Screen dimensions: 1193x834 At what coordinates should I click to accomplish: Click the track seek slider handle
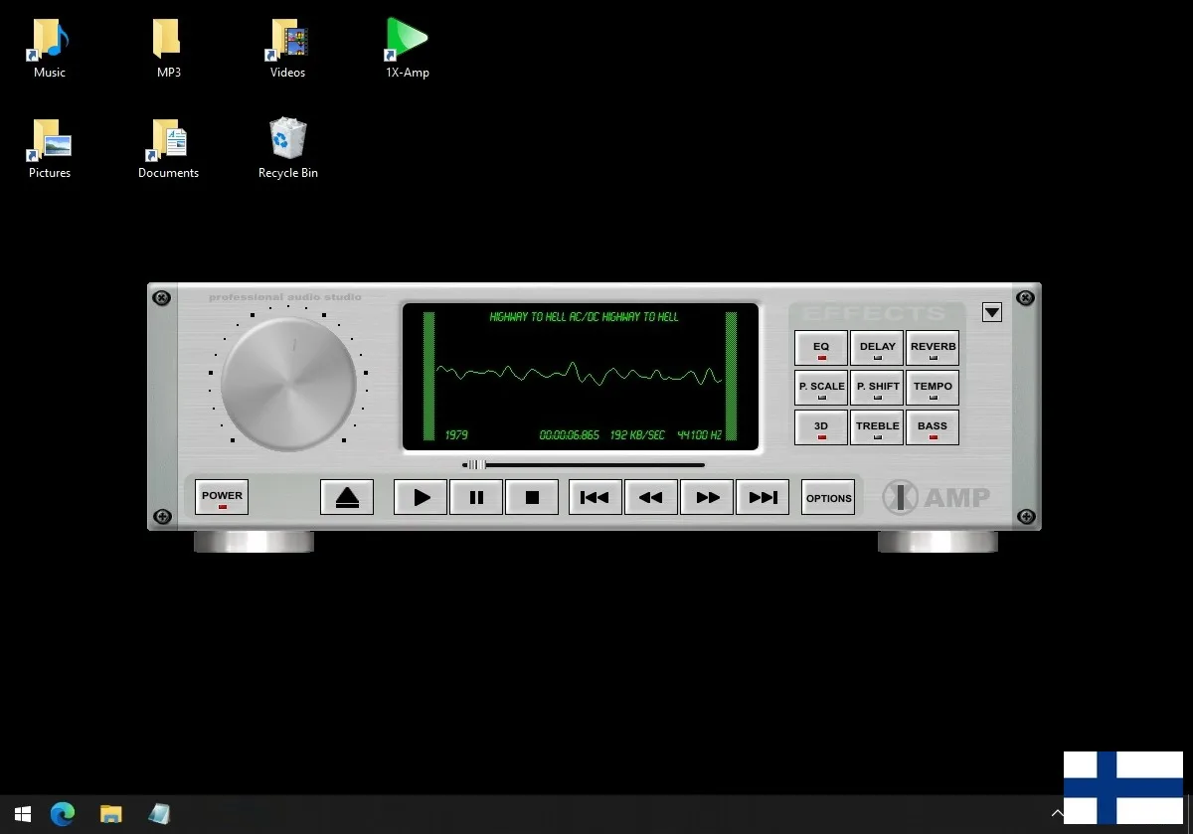(x=476, y=464)
